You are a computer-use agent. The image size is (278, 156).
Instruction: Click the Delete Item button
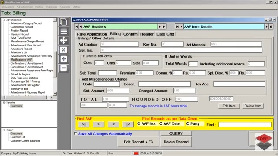253,106
